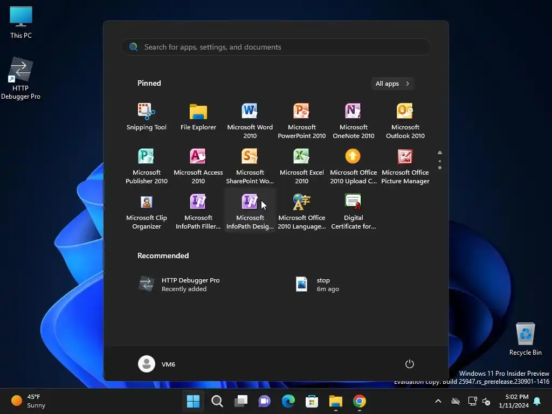Open Microsoft Office 2010 Language Preferences
The image size is (552, 414).
point(302,211)
